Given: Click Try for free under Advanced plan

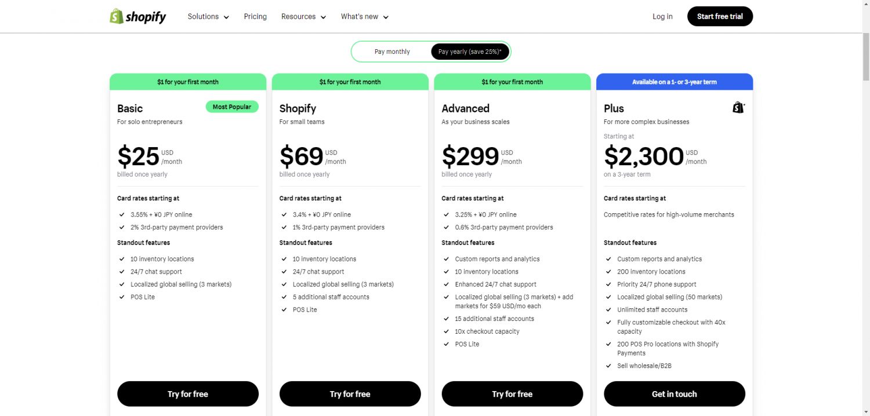Looking at the screenshot, I should coord(512,394).
